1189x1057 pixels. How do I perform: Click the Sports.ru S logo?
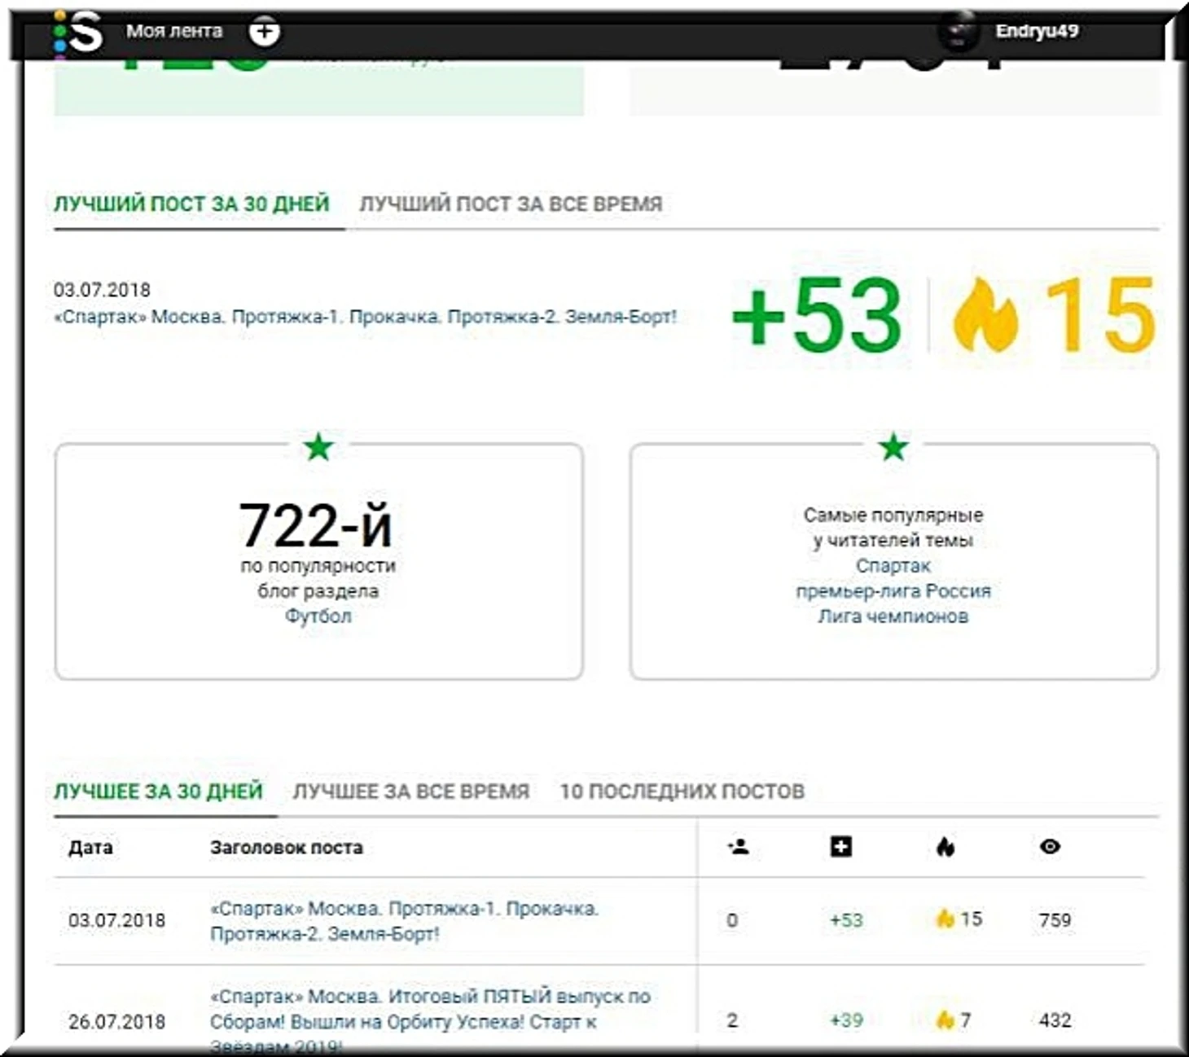click(x=80, y=33)
